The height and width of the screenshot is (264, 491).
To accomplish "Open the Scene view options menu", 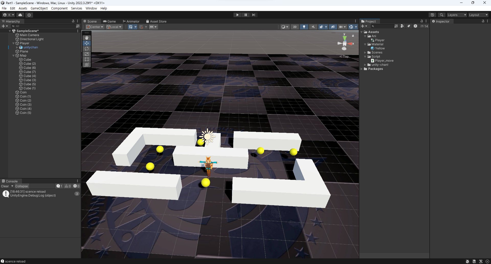I will point(355,21).
